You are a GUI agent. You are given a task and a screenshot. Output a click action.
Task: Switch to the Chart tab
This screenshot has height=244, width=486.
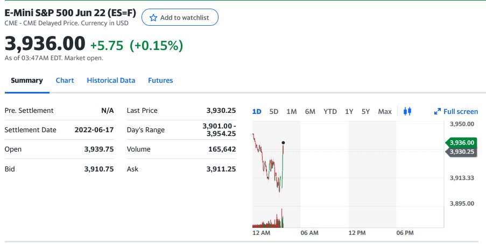click(65, 80)
